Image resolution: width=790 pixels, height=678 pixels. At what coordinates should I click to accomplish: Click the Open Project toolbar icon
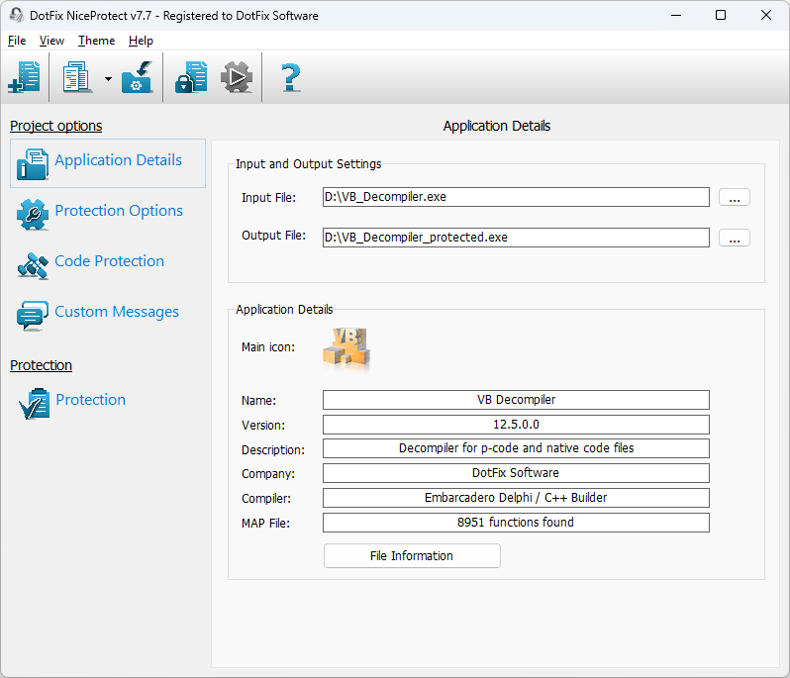[77, 77]
